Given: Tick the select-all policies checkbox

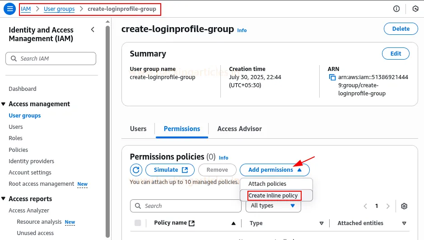Looking at the screenshot, I should [138, 223].
